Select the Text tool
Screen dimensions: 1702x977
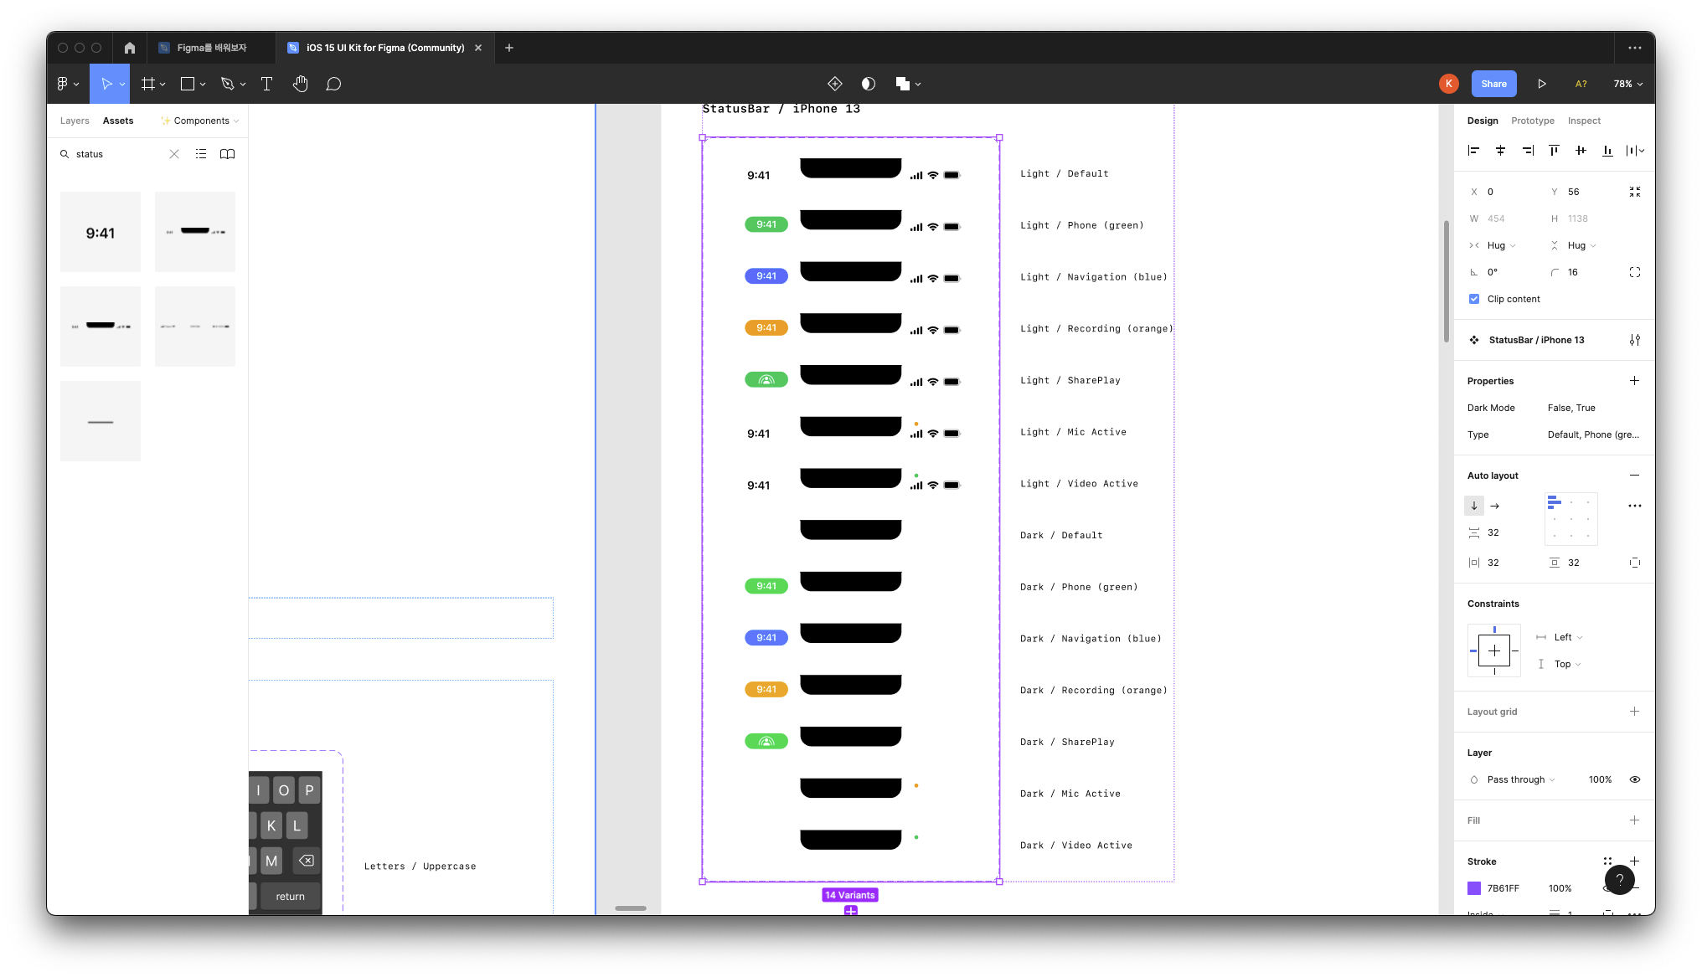point(266,84)
